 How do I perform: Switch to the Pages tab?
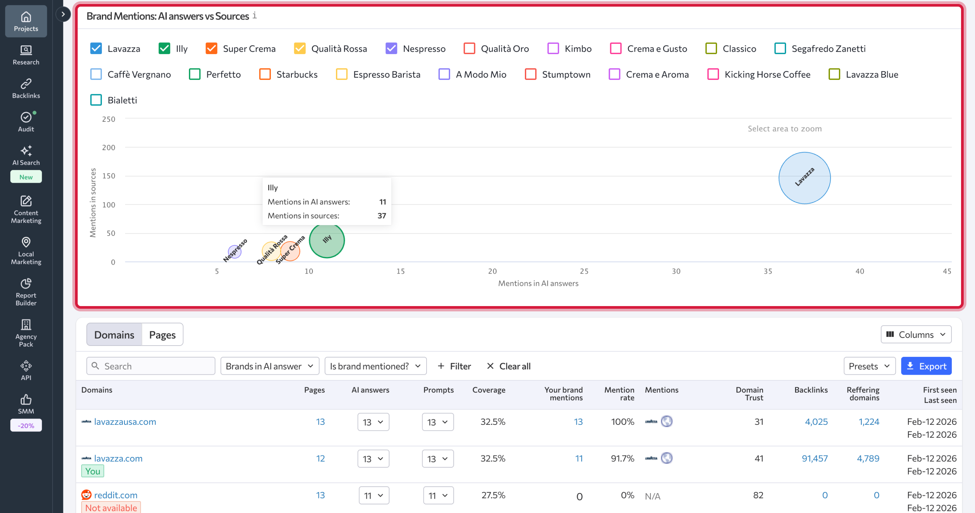(x=162, y=335)
